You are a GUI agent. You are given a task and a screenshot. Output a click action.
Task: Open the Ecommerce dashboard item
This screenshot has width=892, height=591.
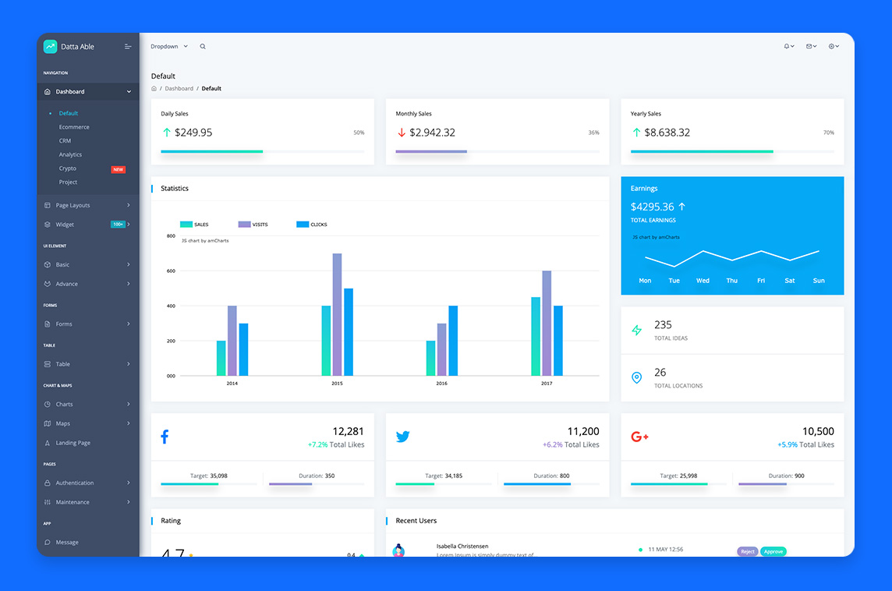(x=74, y=127)
